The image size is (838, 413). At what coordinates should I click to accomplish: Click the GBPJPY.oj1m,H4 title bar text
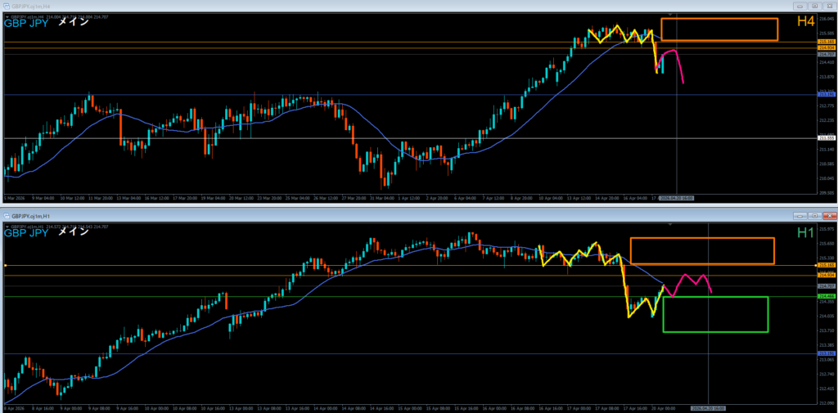point(29,6)
